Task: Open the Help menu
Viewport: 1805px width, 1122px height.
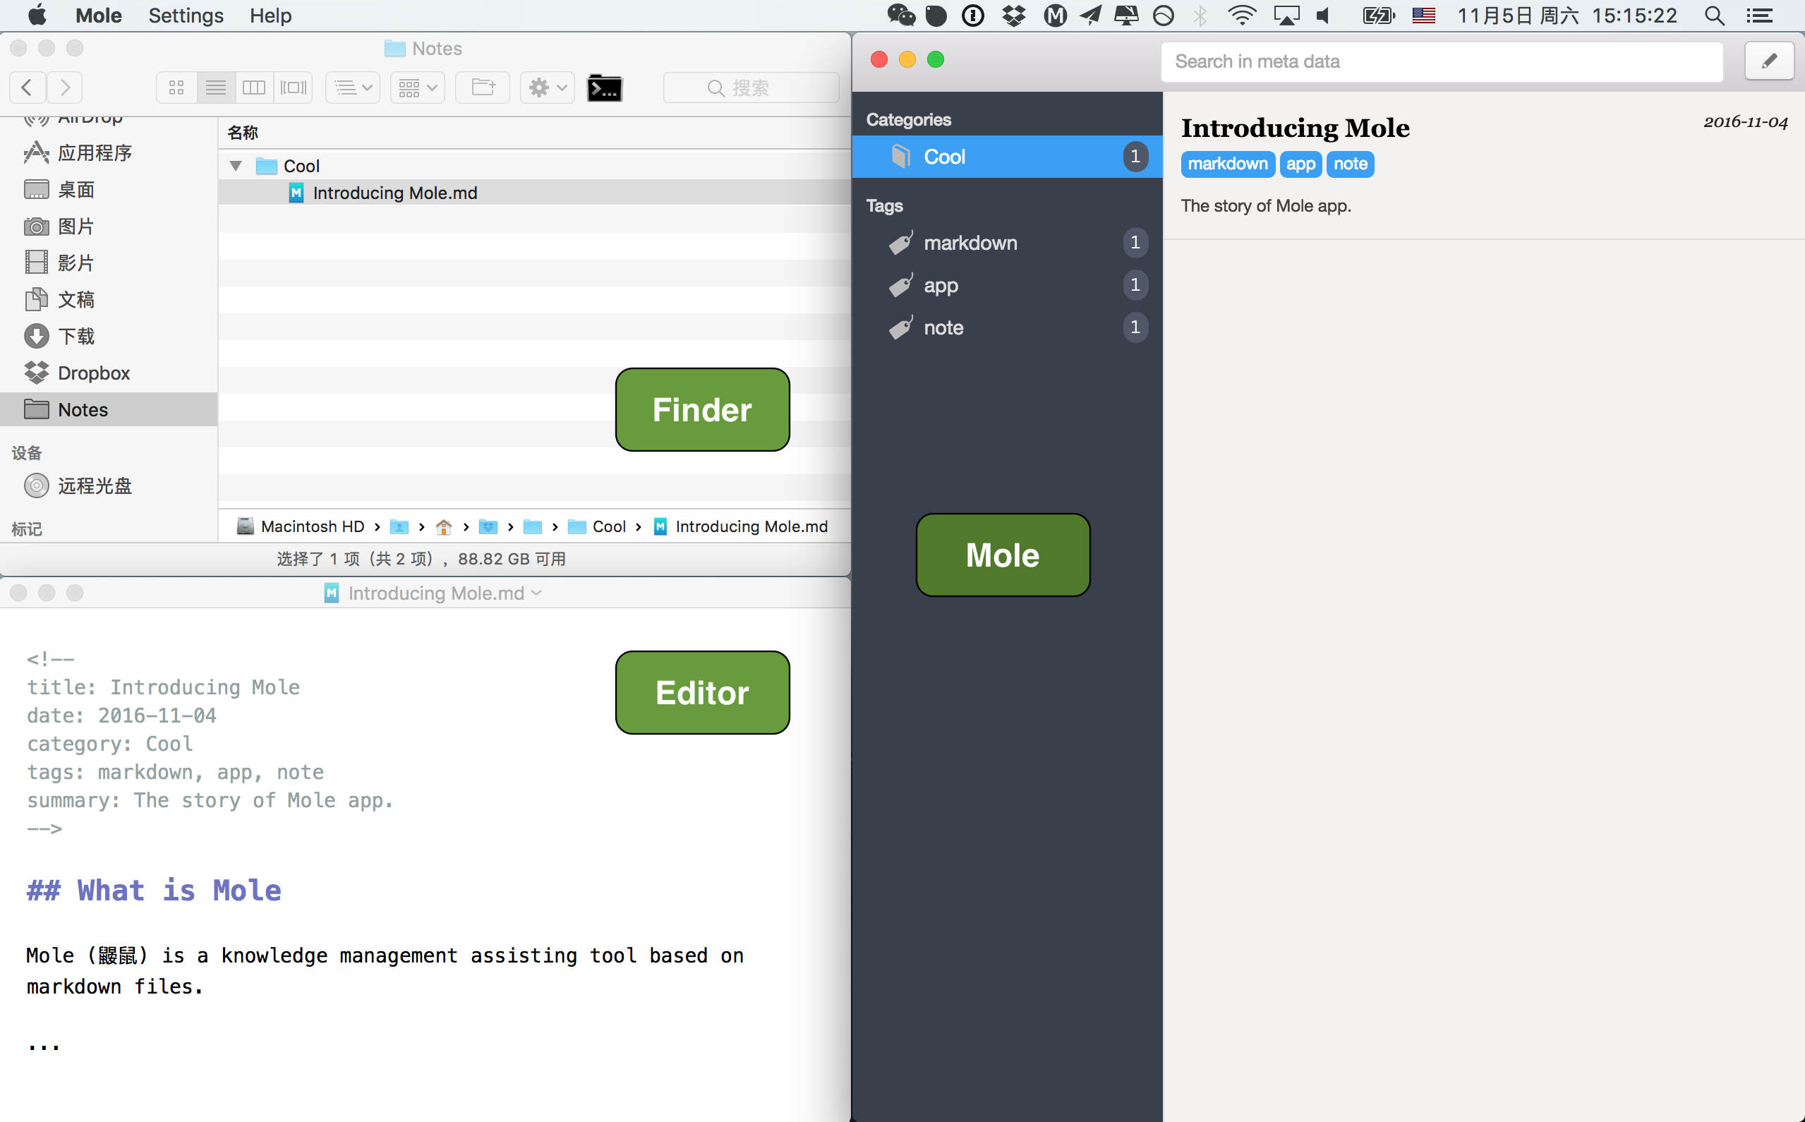Action: (x=270, y=16)
